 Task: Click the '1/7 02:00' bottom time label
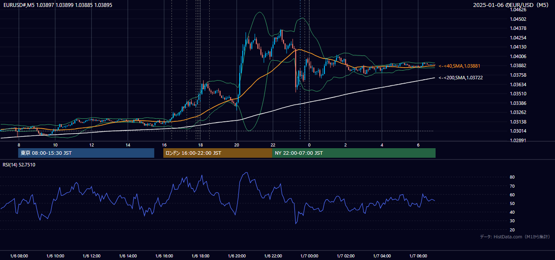click(345, 256)
